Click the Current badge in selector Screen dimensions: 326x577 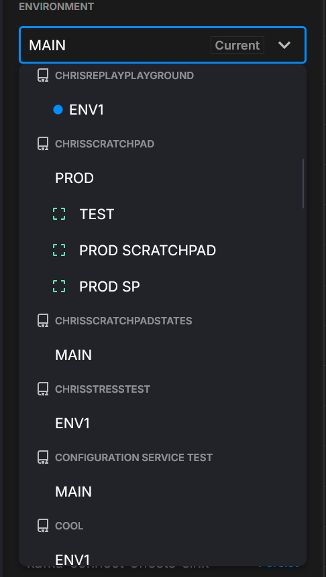pos(237,46)
